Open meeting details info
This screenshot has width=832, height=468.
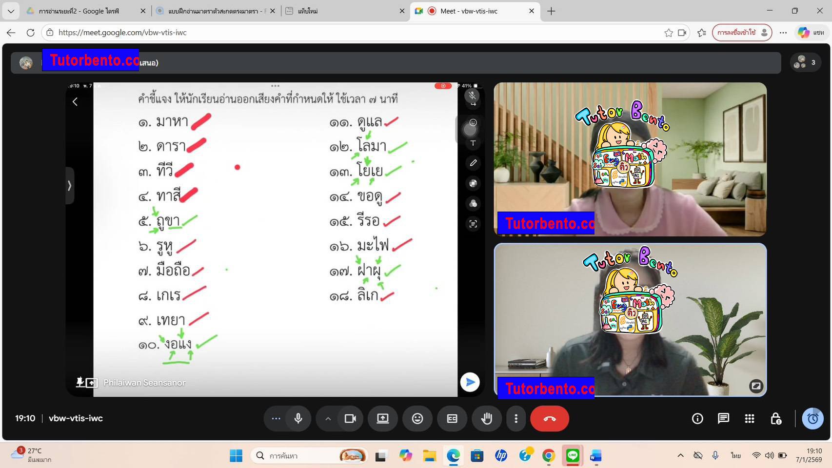(x=697, y=418)
